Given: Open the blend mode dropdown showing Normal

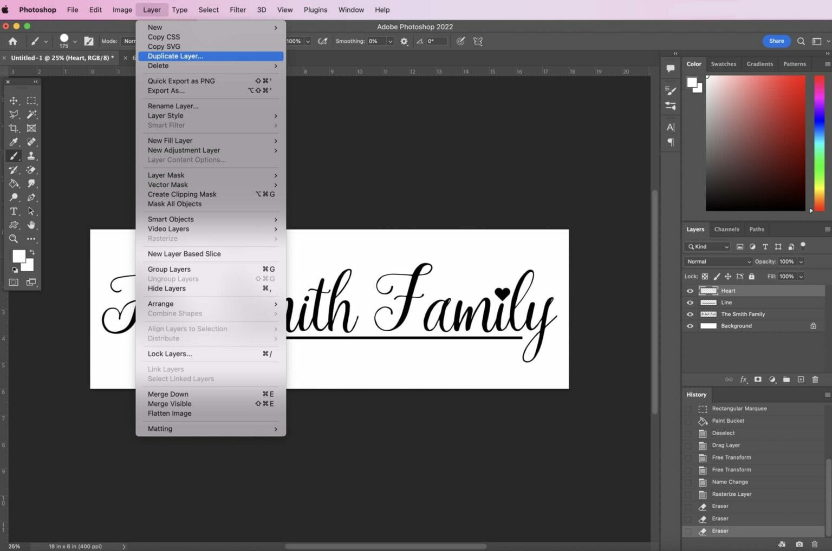Looking at the screenshot, I should tap(718, 261).
